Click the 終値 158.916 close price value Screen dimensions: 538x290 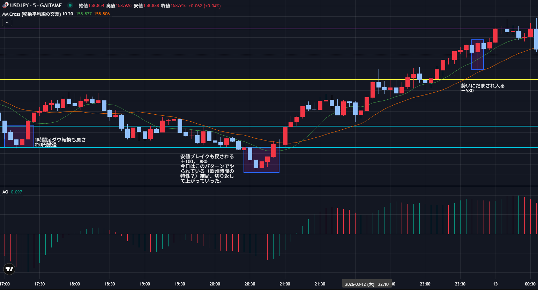pyautogui.click(x=178, y=6)
